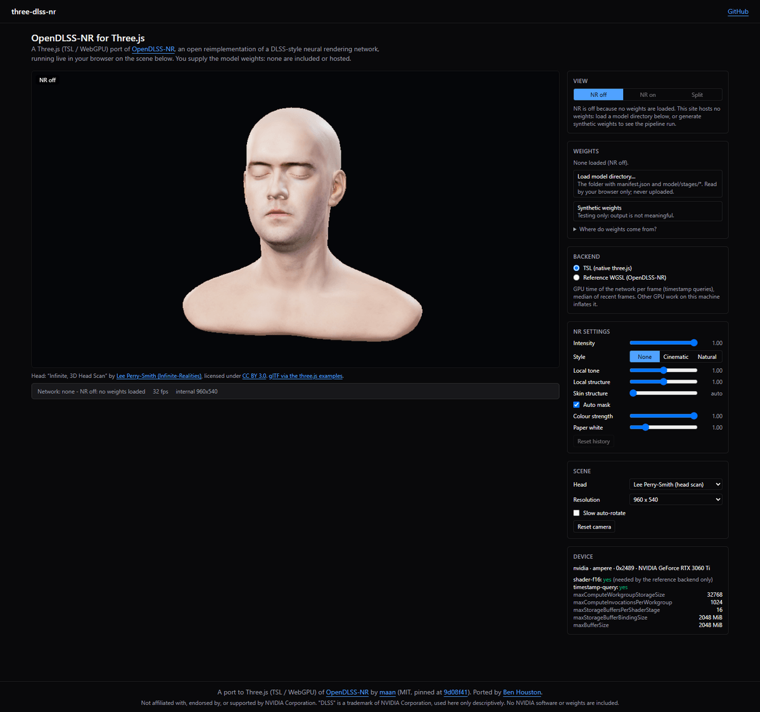This screenshot has width=760, height=712.
Task: Click the maxStorageBuffersPerShaderStage row
Action: click(x=647, y=610)
